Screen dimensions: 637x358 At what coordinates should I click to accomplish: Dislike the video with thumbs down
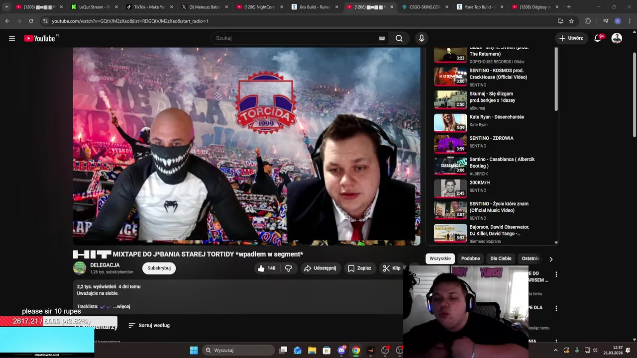288,268
